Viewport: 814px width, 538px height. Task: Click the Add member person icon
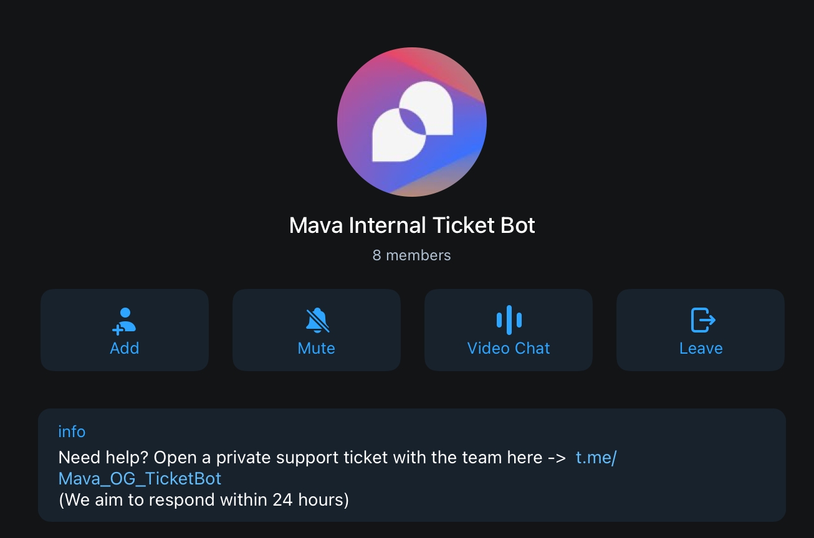125,320
